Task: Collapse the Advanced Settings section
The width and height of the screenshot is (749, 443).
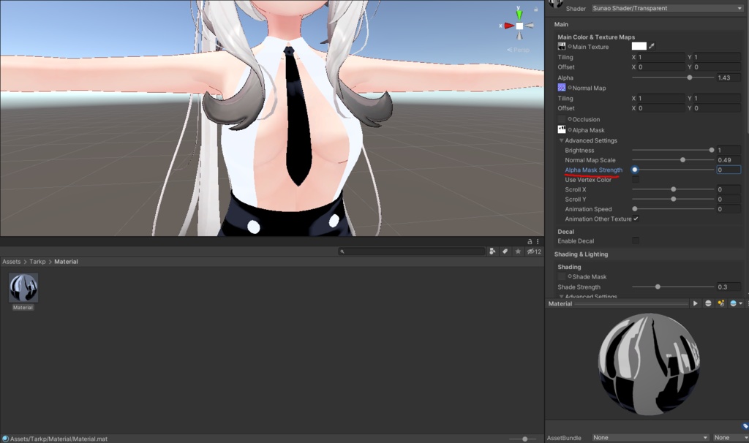Action: 562,140
